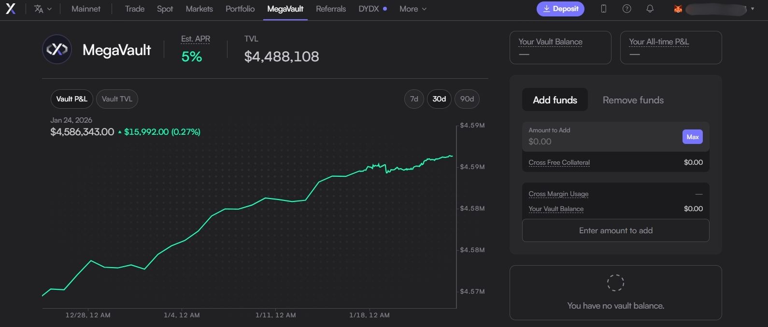Open the help question mark icon
768x327 pixels.
626,9
